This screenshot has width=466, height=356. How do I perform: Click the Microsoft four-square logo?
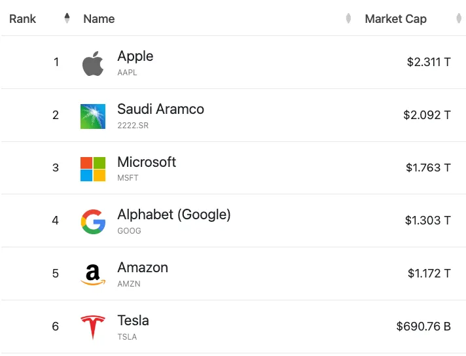(x=93, y=169)
